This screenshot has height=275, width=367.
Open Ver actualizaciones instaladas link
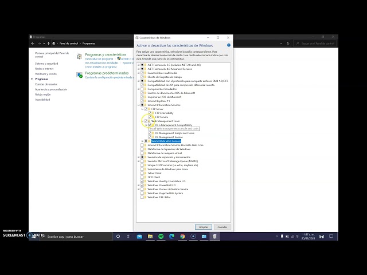[101, 63]
